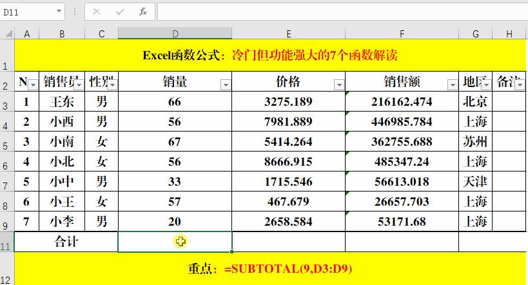Click cell containing 小王
Image resolution: width=528 pixels, height=285 pixels.
click(x=62, y=201)
